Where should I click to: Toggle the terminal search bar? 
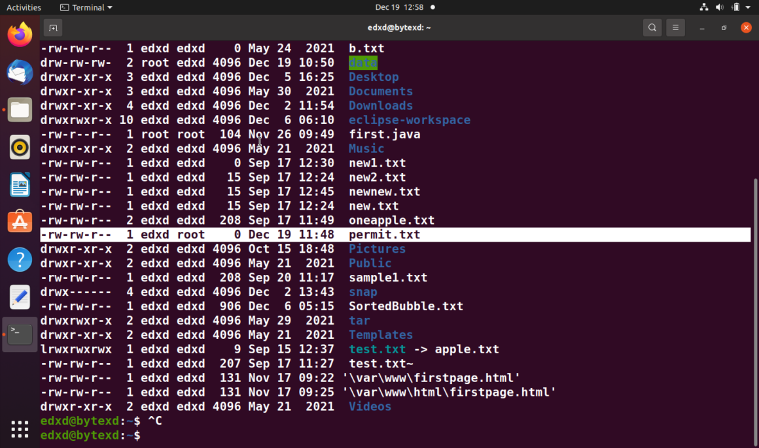coord(652,27)
